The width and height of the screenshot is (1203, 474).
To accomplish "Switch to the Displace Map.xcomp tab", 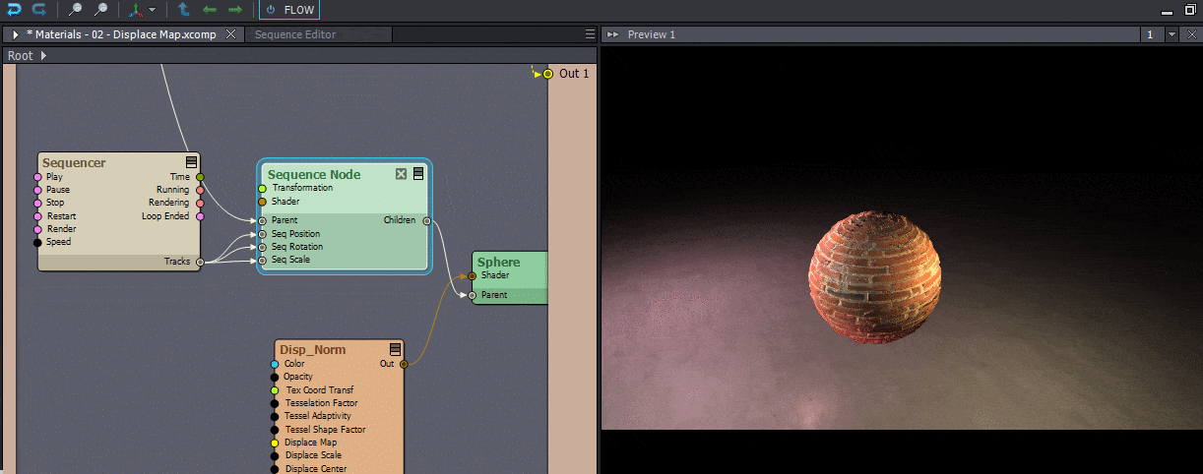I will pos(121,34).
